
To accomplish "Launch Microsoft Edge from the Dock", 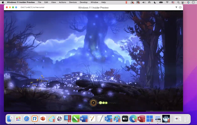I will pos(133,119).
